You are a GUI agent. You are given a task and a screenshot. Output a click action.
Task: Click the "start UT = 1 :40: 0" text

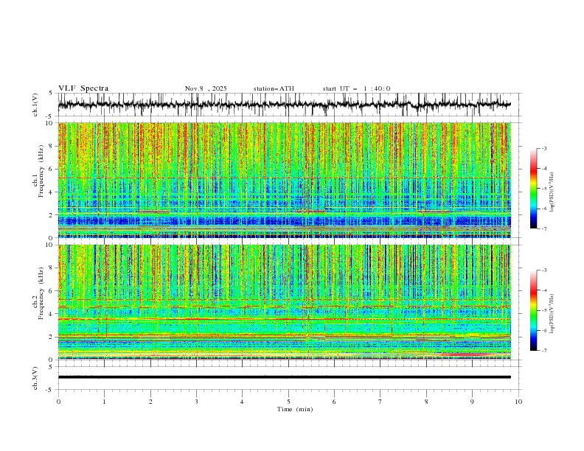point(356,88)
